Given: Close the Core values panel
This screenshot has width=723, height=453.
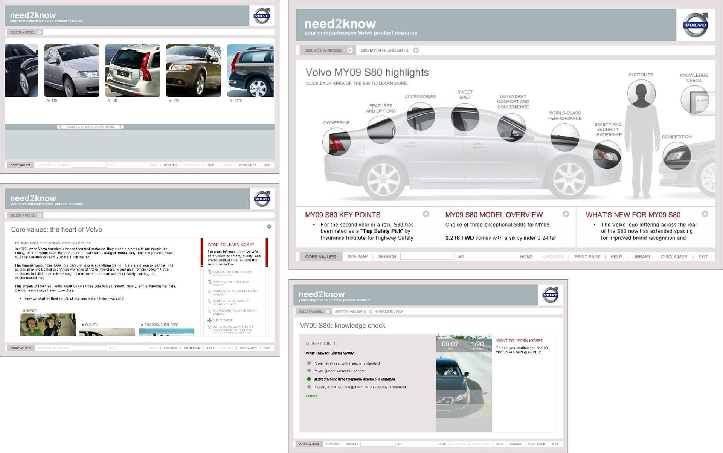Looking at the screenshot, I should (x=269, y=227).
